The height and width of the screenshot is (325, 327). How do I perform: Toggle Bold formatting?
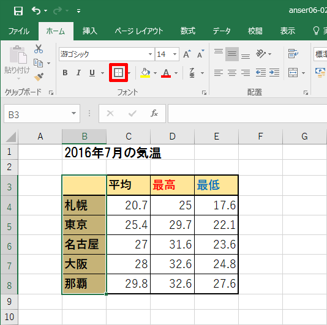click(65, 73)
